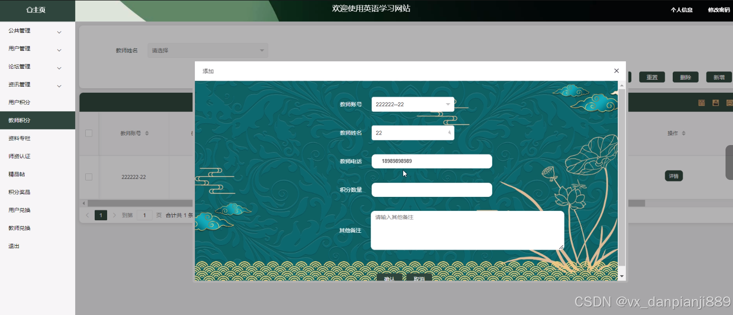Open 资料专栏 in the sidebar
Viewport: 733px width, 315px height.
(x=37, y=138)
